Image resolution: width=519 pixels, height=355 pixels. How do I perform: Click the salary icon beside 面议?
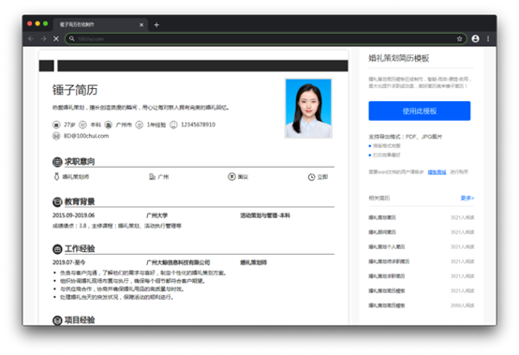click(231, 177)
